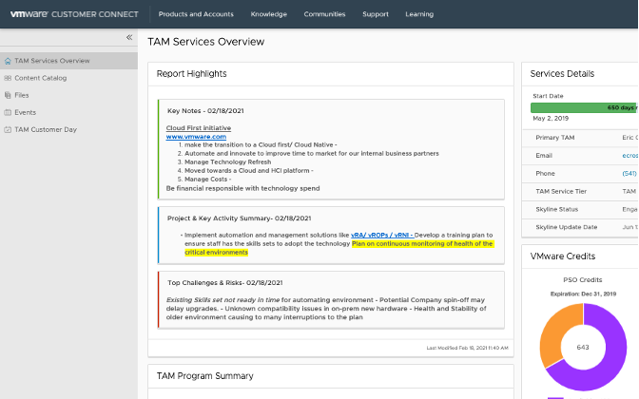Click the TAM Program Summary heading
Viewport: 639px width, 399px height.
coord(205,376)
